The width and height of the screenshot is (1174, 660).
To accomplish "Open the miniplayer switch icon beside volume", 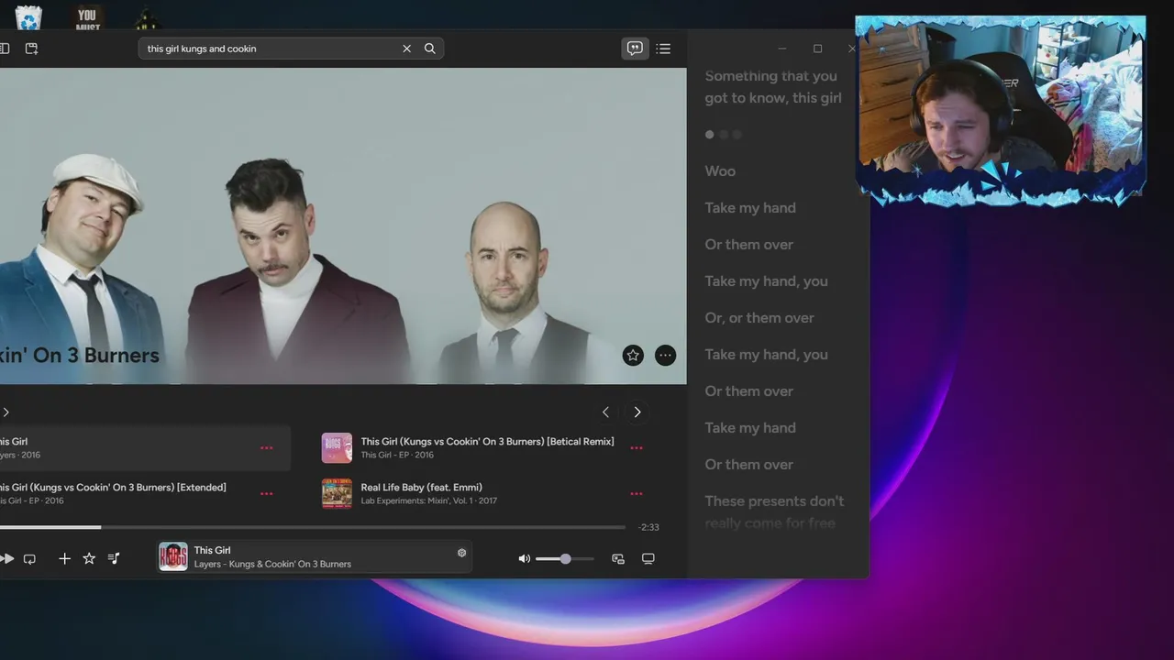I will point(618,558).
